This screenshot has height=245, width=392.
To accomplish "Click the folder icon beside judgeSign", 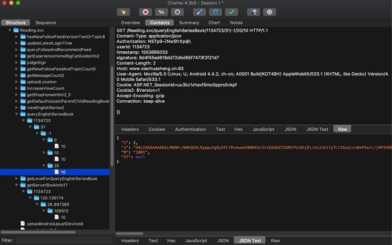I will pos(23,62).
